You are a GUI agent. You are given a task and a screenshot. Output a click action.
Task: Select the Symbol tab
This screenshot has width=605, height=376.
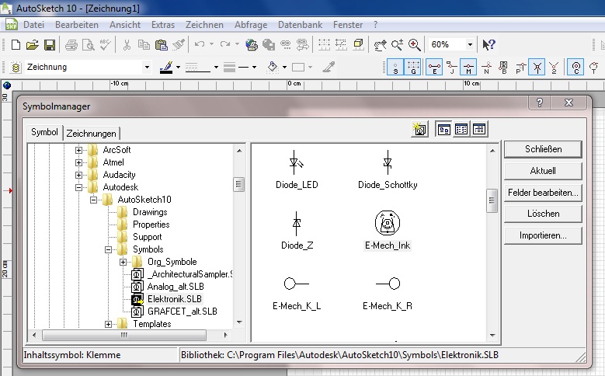44,132
